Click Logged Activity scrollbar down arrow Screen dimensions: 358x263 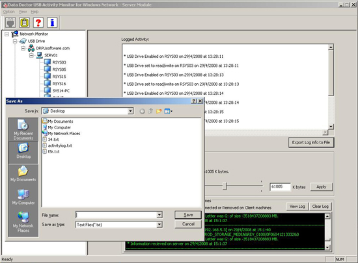click(331, 127)
